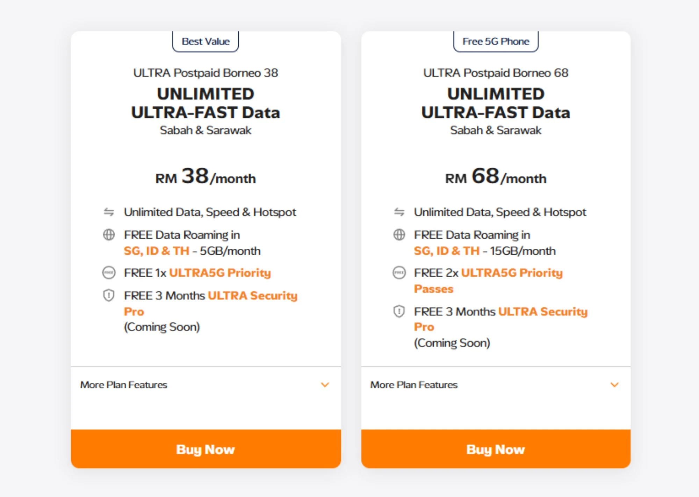Click globe roaming icon in Borneo 68 card
The width and height of the screenshot is (699, 497).
399,235
